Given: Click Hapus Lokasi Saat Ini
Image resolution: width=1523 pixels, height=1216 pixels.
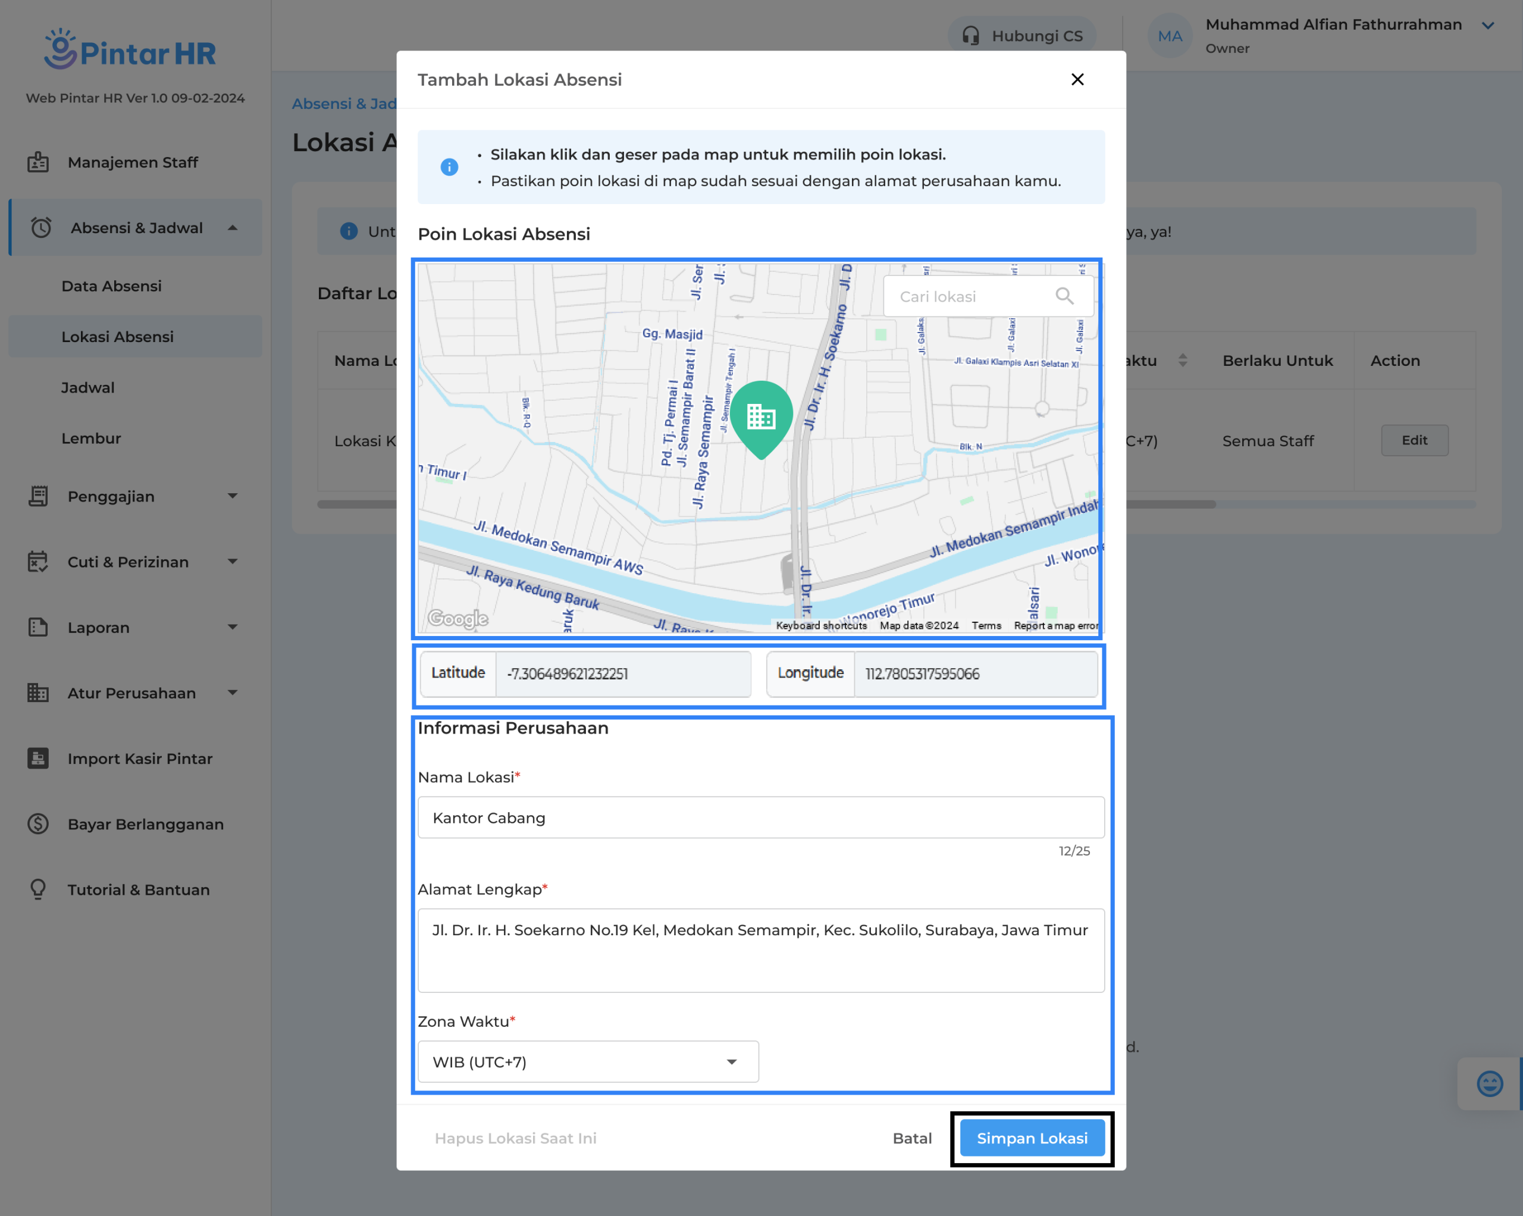Looking at the screenshot, I should coord(516,1137).
